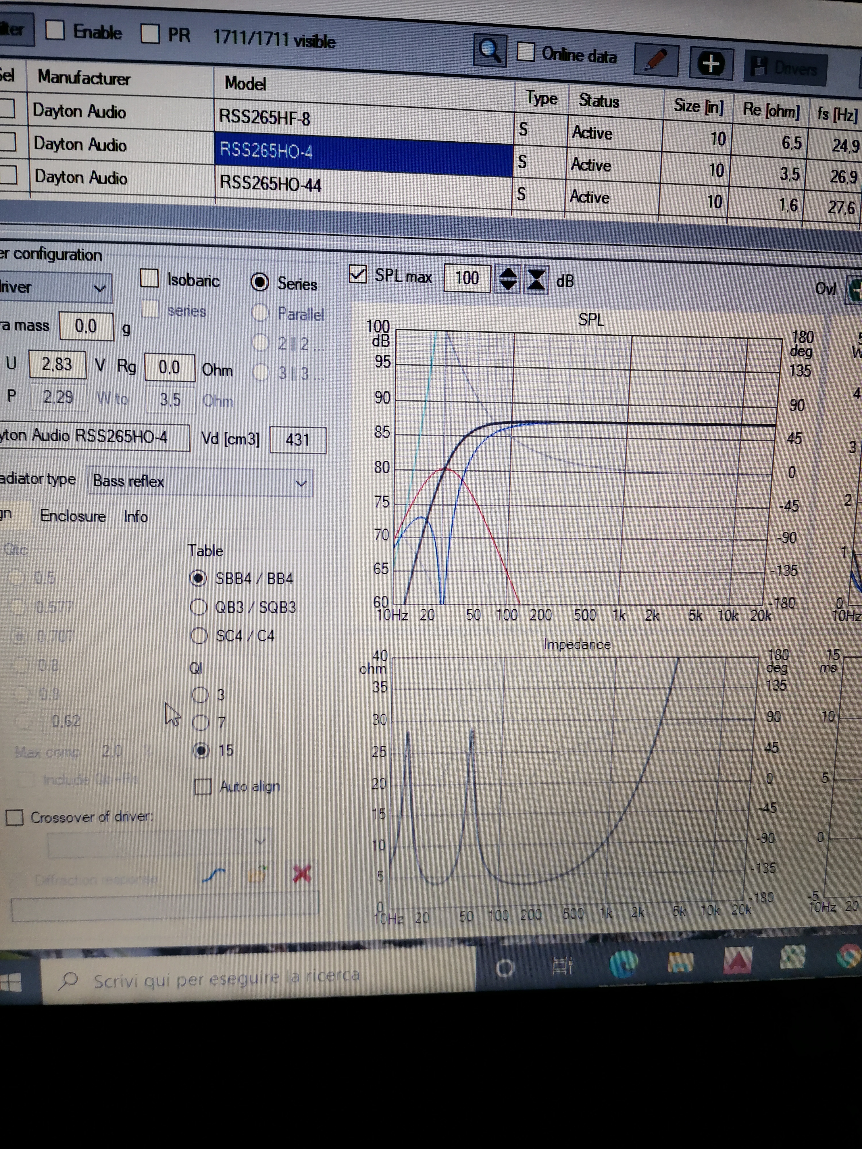Click the Drivers save button
Screen dimensions: 862x1149
(x=785, y=68)
